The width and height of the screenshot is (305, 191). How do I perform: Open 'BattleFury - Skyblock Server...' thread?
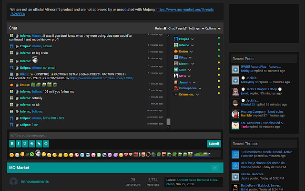pyautogui.click(x=261, y=185)
